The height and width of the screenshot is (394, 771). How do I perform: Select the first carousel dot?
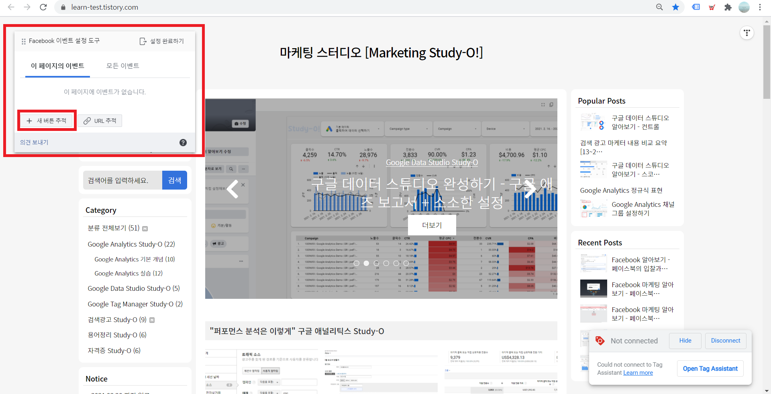coord(357,263)
